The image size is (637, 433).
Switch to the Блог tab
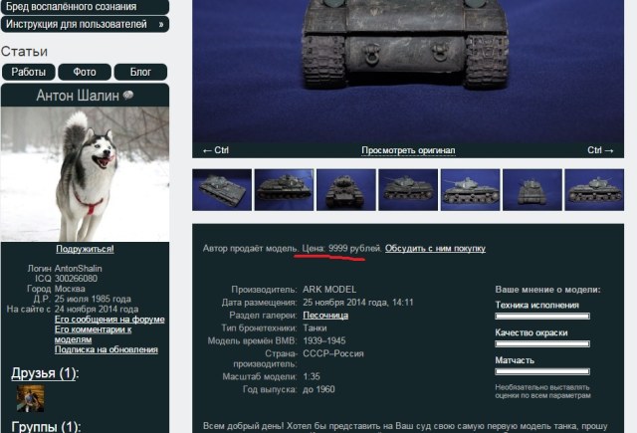tap(140, 72)
